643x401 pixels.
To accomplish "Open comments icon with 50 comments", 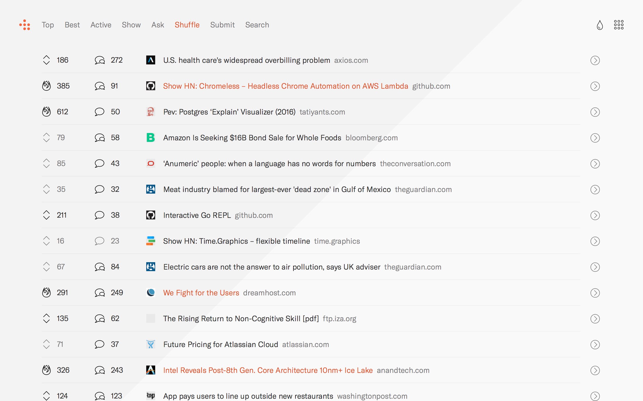I will (99, 112).
